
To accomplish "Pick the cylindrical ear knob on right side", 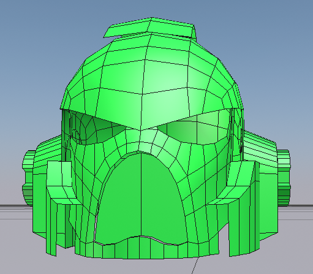I will (284, 178).
